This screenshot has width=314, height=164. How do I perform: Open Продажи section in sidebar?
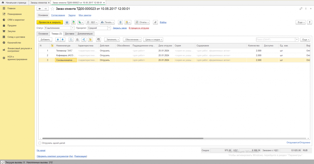[12, 26]
